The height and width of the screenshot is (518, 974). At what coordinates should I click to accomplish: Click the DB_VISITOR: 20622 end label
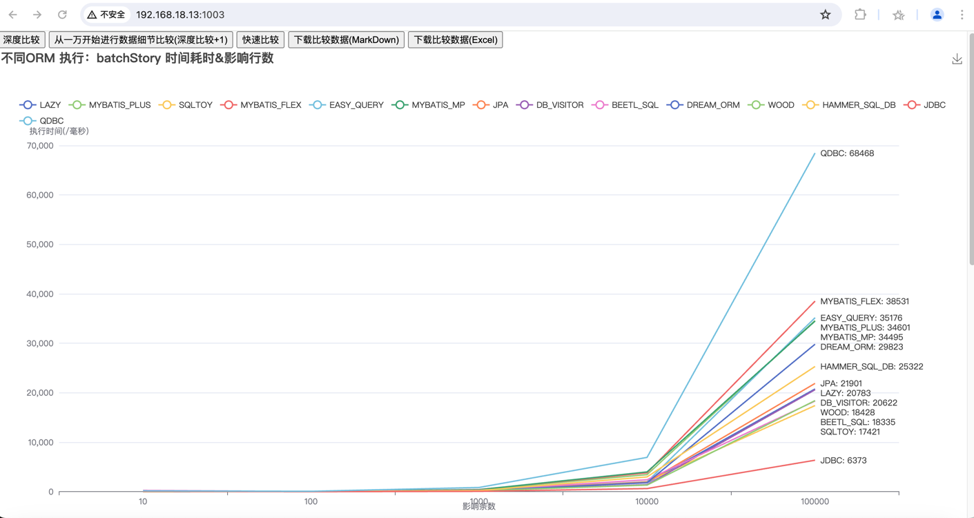[x=859, y=403]
